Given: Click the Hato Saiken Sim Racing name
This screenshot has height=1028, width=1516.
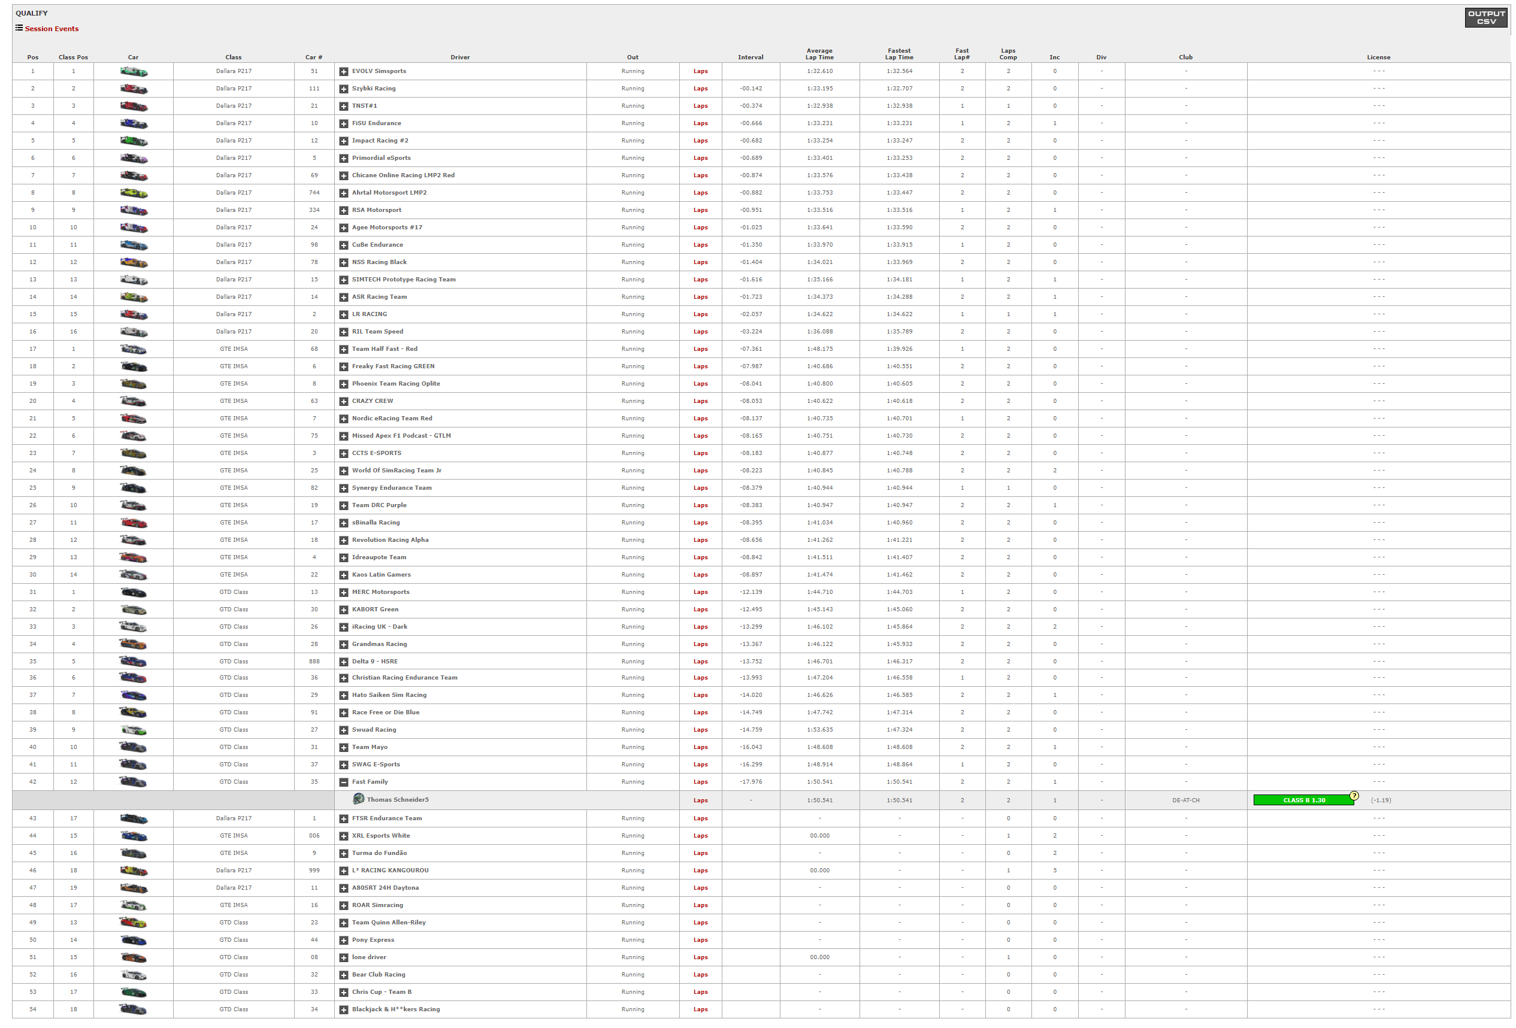Looking at the screenshot, I should pyautogui.click(x=389, y=696).
